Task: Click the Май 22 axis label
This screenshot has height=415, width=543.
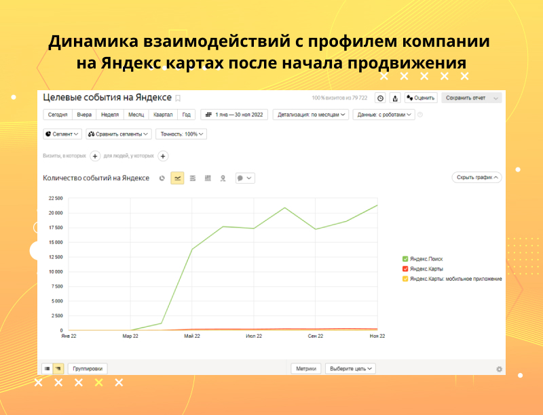Action: pyautogui.click(x=192, y=336)
